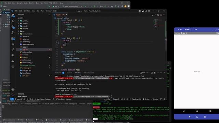Split the terminal panel
This screenshot has height=123, width=219.
pyautogui.click(x=152, y=73)
